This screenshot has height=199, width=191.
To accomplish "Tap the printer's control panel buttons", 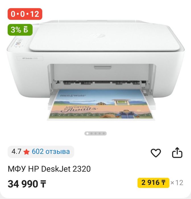I will [19, 43].
